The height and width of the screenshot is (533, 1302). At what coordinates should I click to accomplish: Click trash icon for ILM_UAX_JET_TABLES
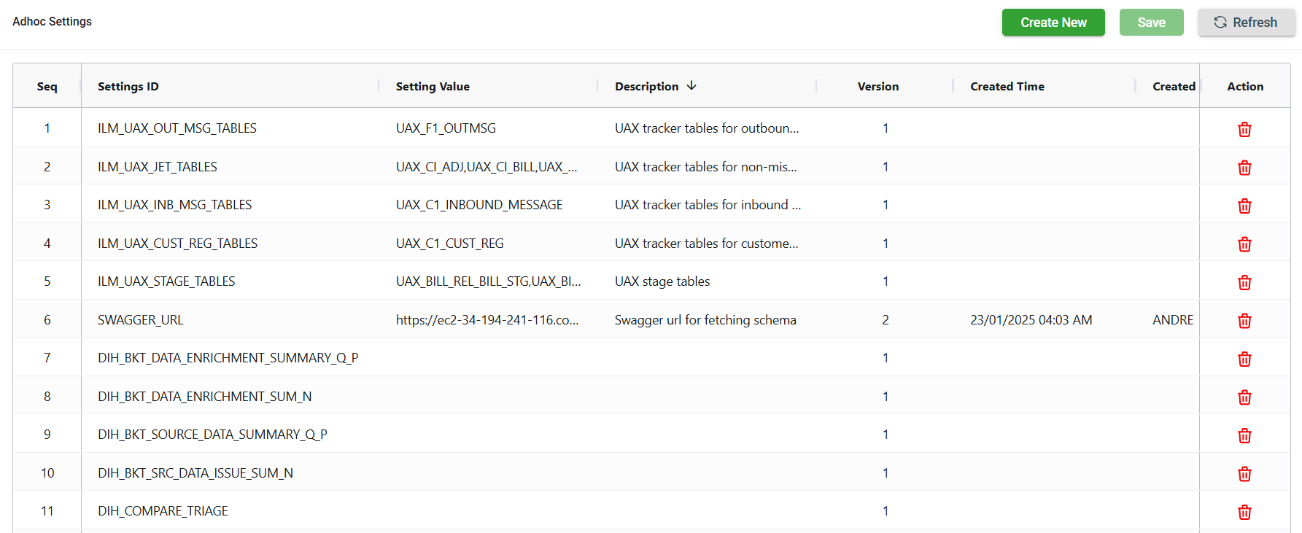point(1244,168)
